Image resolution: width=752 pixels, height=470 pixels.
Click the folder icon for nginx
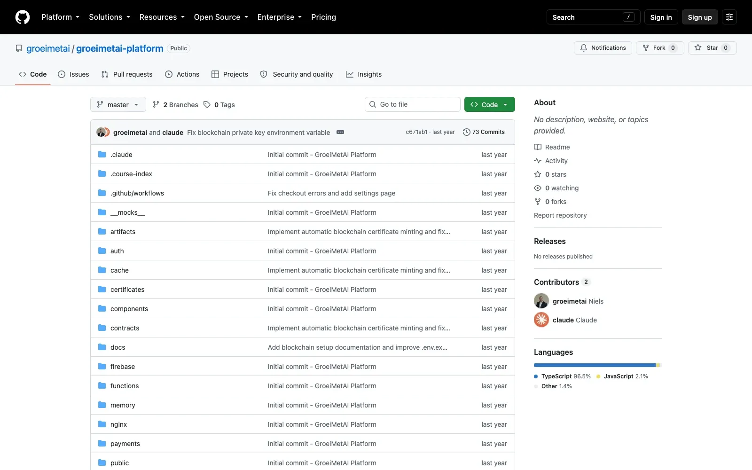coord(102,424)
